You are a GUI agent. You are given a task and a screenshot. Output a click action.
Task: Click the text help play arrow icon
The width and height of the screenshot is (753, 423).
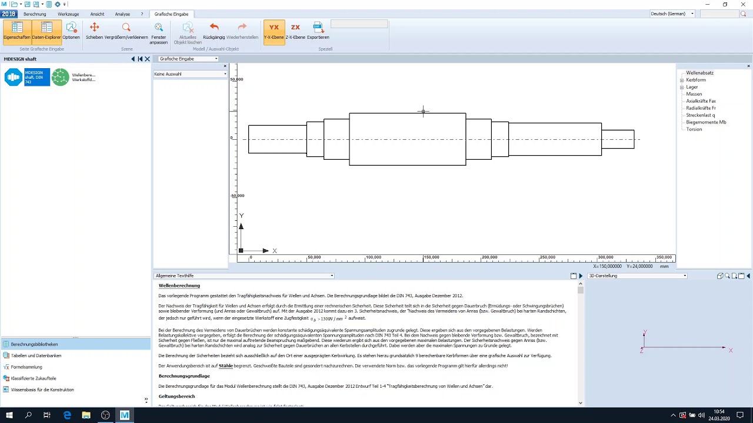[x=581, y=276]
